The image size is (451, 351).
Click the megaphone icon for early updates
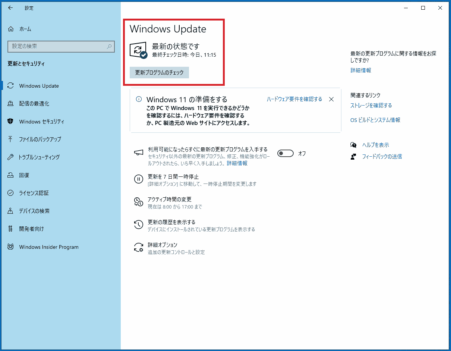139,152
